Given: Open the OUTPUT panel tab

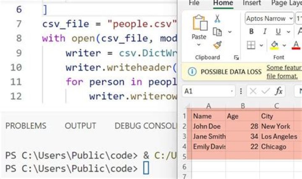Looking at the screenshot, I should click(80, 126).
